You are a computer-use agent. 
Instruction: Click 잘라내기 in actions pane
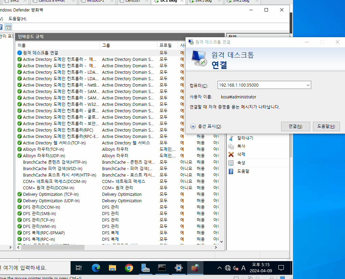(245, 138)
